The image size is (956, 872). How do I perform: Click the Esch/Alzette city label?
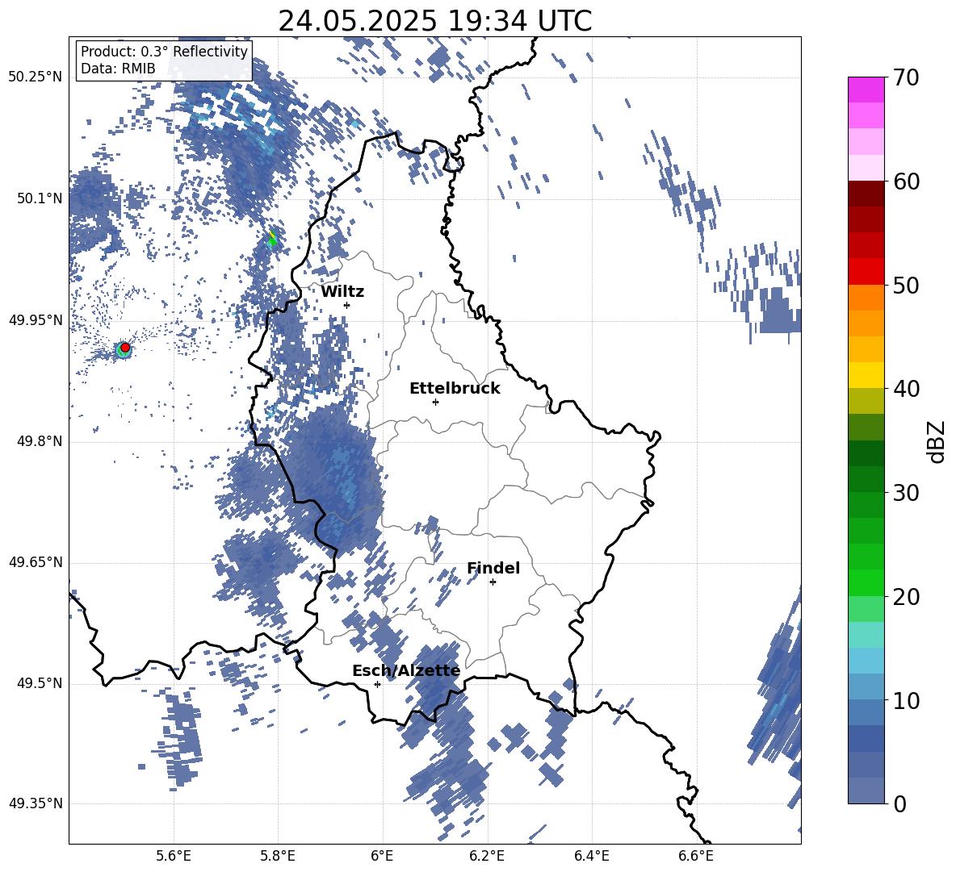pos(406,671)
